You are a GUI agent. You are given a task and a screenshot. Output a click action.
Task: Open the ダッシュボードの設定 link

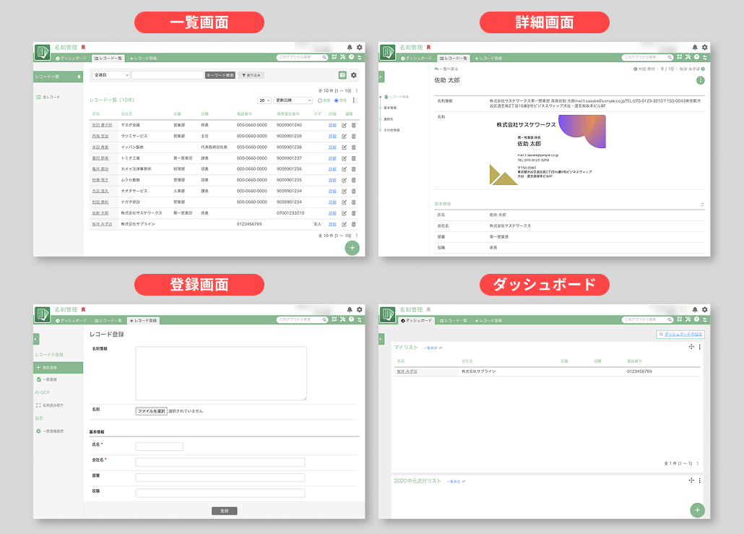(680, 335)
